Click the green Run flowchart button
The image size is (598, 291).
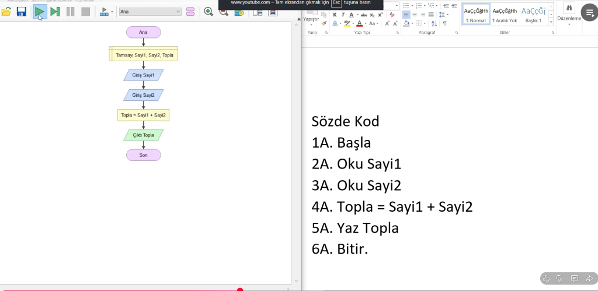[x=39, y=11]
